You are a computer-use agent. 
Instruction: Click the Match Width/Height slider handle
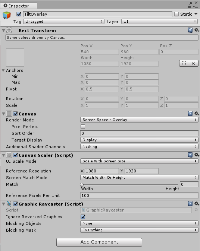[x=82, y=185]
